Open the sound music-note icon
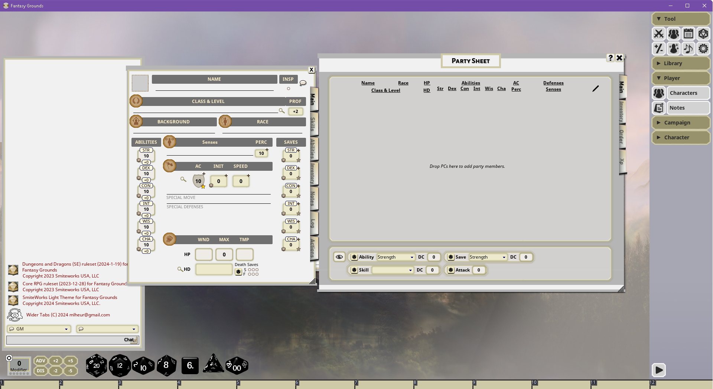Viewport: 713px width, 389px height. click(688, 49)
